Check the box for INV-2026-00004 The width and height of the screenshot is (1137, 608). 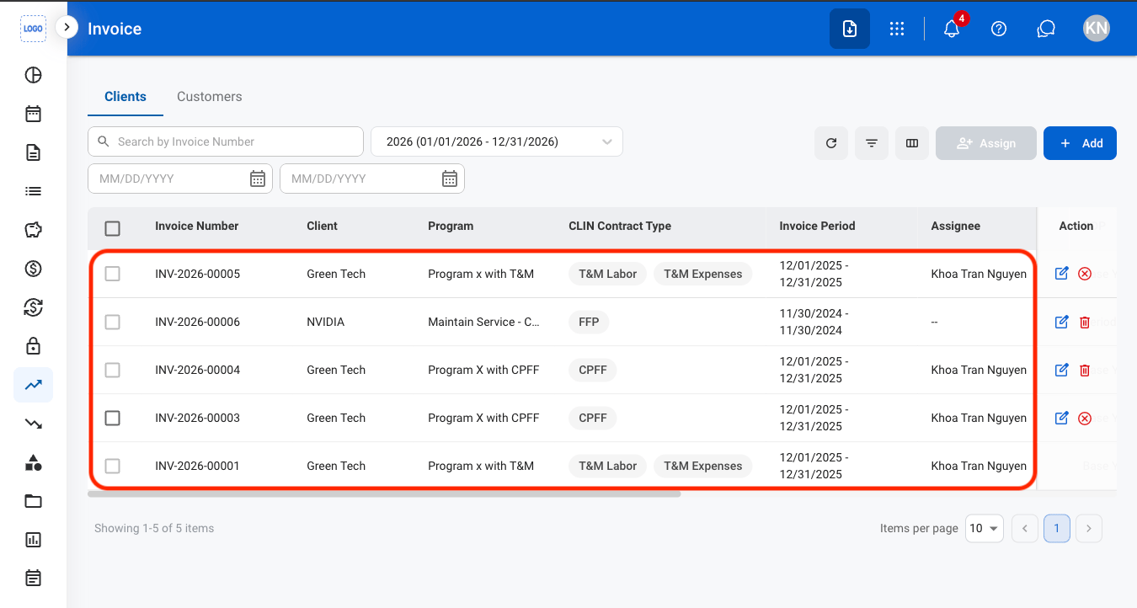click(x=112, y=370)
